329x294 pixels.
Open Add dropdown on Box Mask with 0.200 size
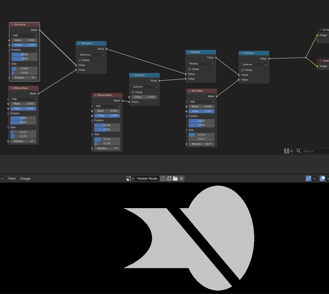(x=24, y=36)
